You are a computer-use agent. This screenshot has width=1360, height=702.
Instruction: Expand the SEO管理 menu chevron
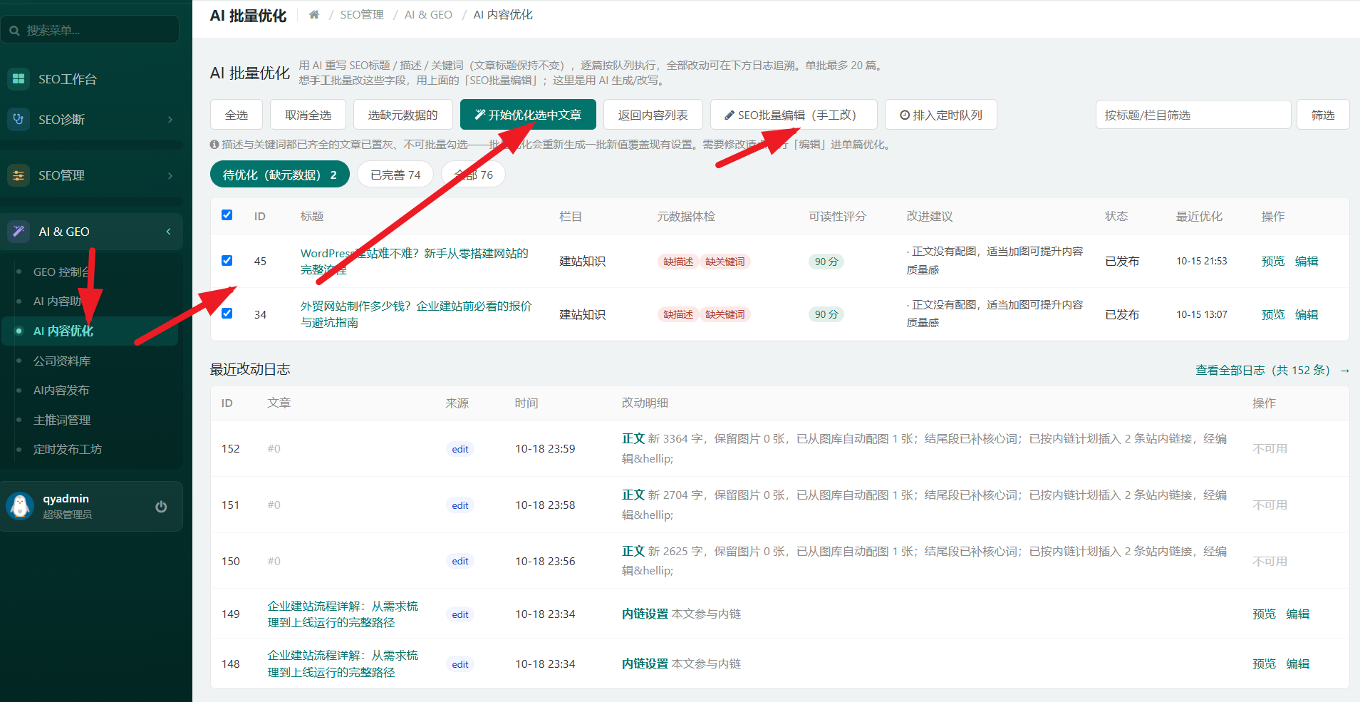pyautogui.click(x=170, y=175)
